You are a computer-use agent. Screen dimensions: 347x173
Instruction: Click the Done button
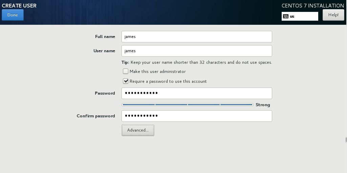coord(13,15)
